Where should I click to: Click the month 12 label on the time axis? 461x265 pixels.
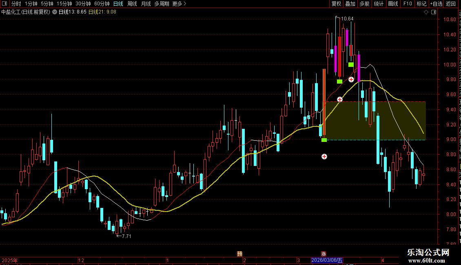(81, 260)
